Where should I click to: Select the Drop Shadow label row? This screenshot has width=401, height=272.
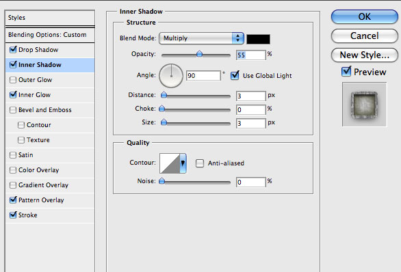point(50,49)
